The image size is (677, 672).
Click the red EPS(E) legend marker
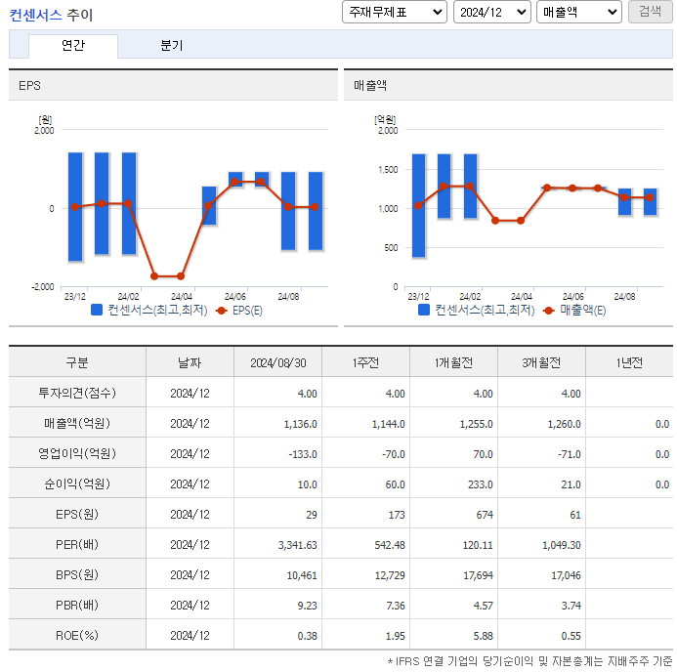pos(221,311)
